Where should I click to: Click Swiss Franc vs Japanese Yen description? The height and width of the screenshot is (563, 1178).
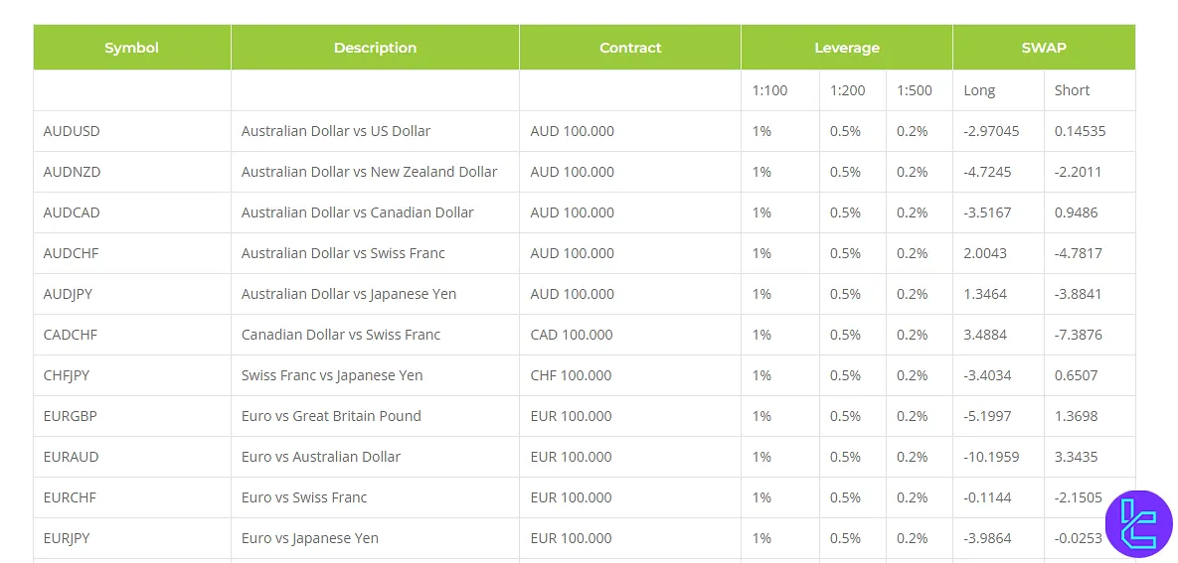click(x=332, y=375)
